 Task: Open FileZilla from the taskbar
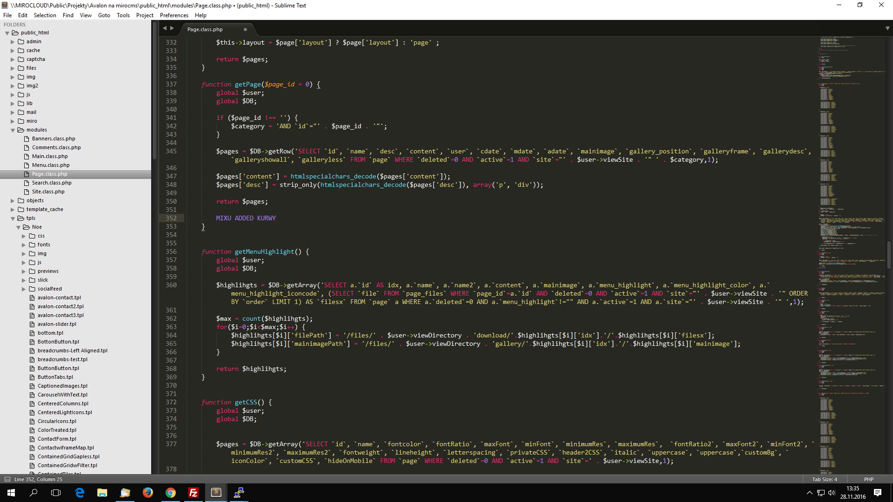coord(193,493)
